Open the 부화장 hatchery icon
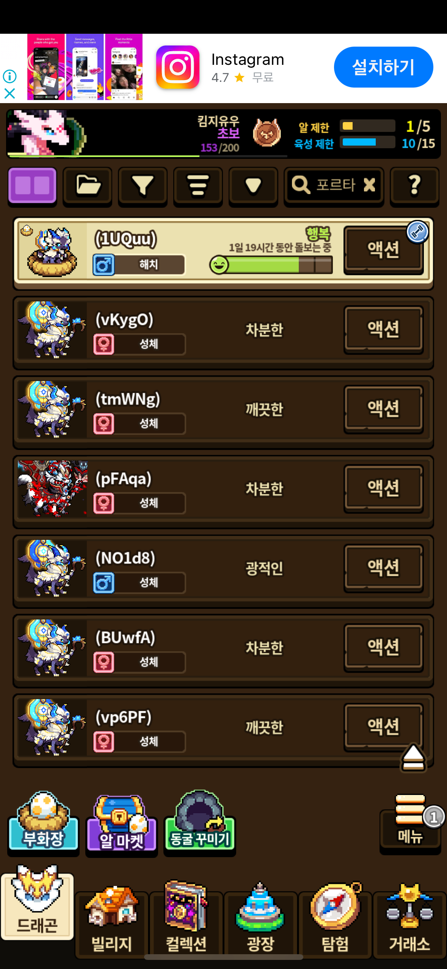Viewport: 447px width, 969px height. click(x=43, y=823)
